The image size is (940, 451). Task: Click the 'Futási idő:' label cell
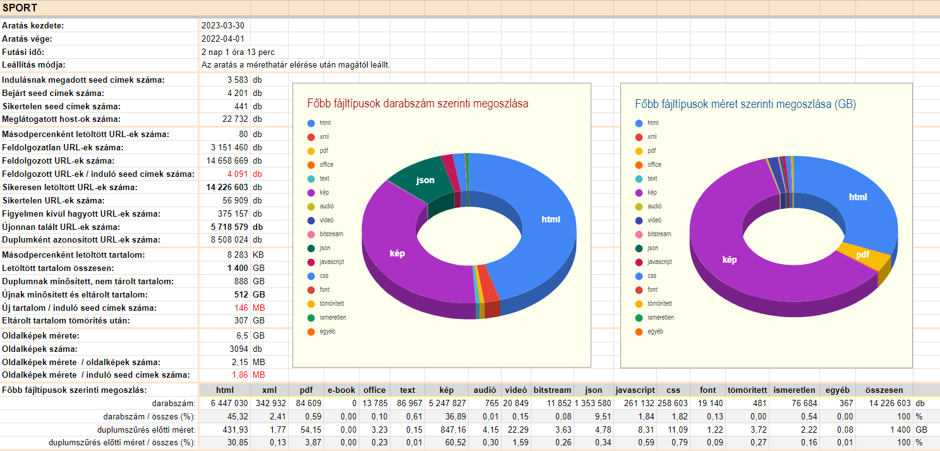point(23,52)
